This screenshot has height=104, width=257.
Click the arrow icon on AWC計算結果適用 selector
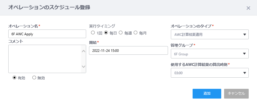coord(245,35)
